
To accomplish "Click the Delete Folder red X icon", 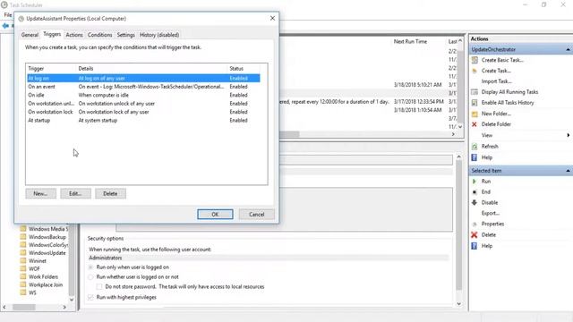I will [475, 124].
